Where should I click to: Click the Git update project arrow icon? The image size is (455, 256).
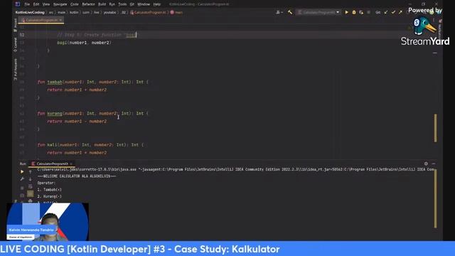(x=385, y=12)
